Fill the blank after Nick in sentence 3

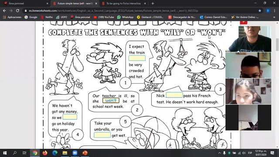click(174, 95)
